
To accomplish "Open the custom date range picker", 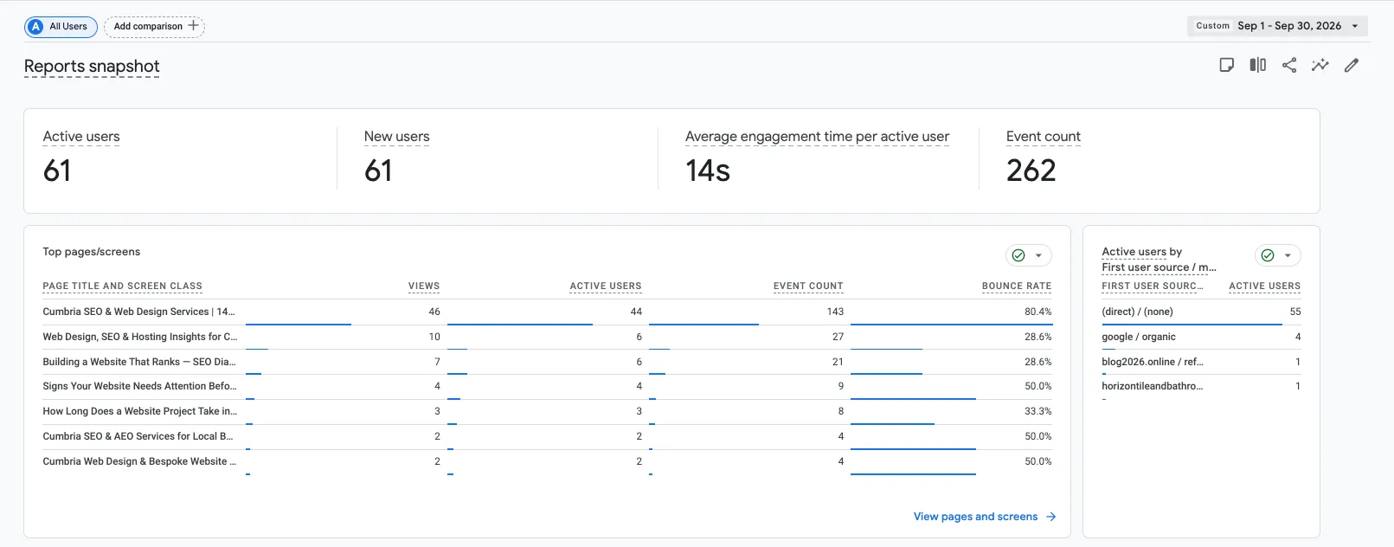I will coord(1277,26).
